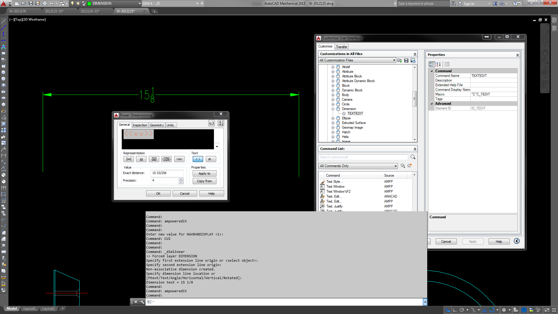Toggle ortho mode in the status bar
This screenshot has width=558, height=314.
455,310
